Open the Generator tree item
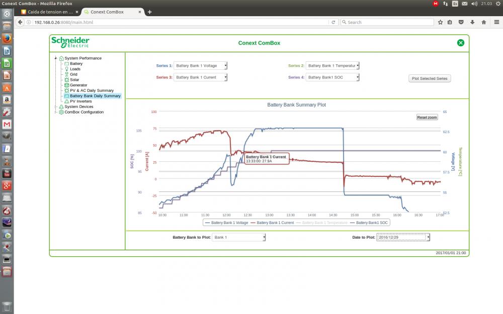The image size is (503, 314). (78, 85)
